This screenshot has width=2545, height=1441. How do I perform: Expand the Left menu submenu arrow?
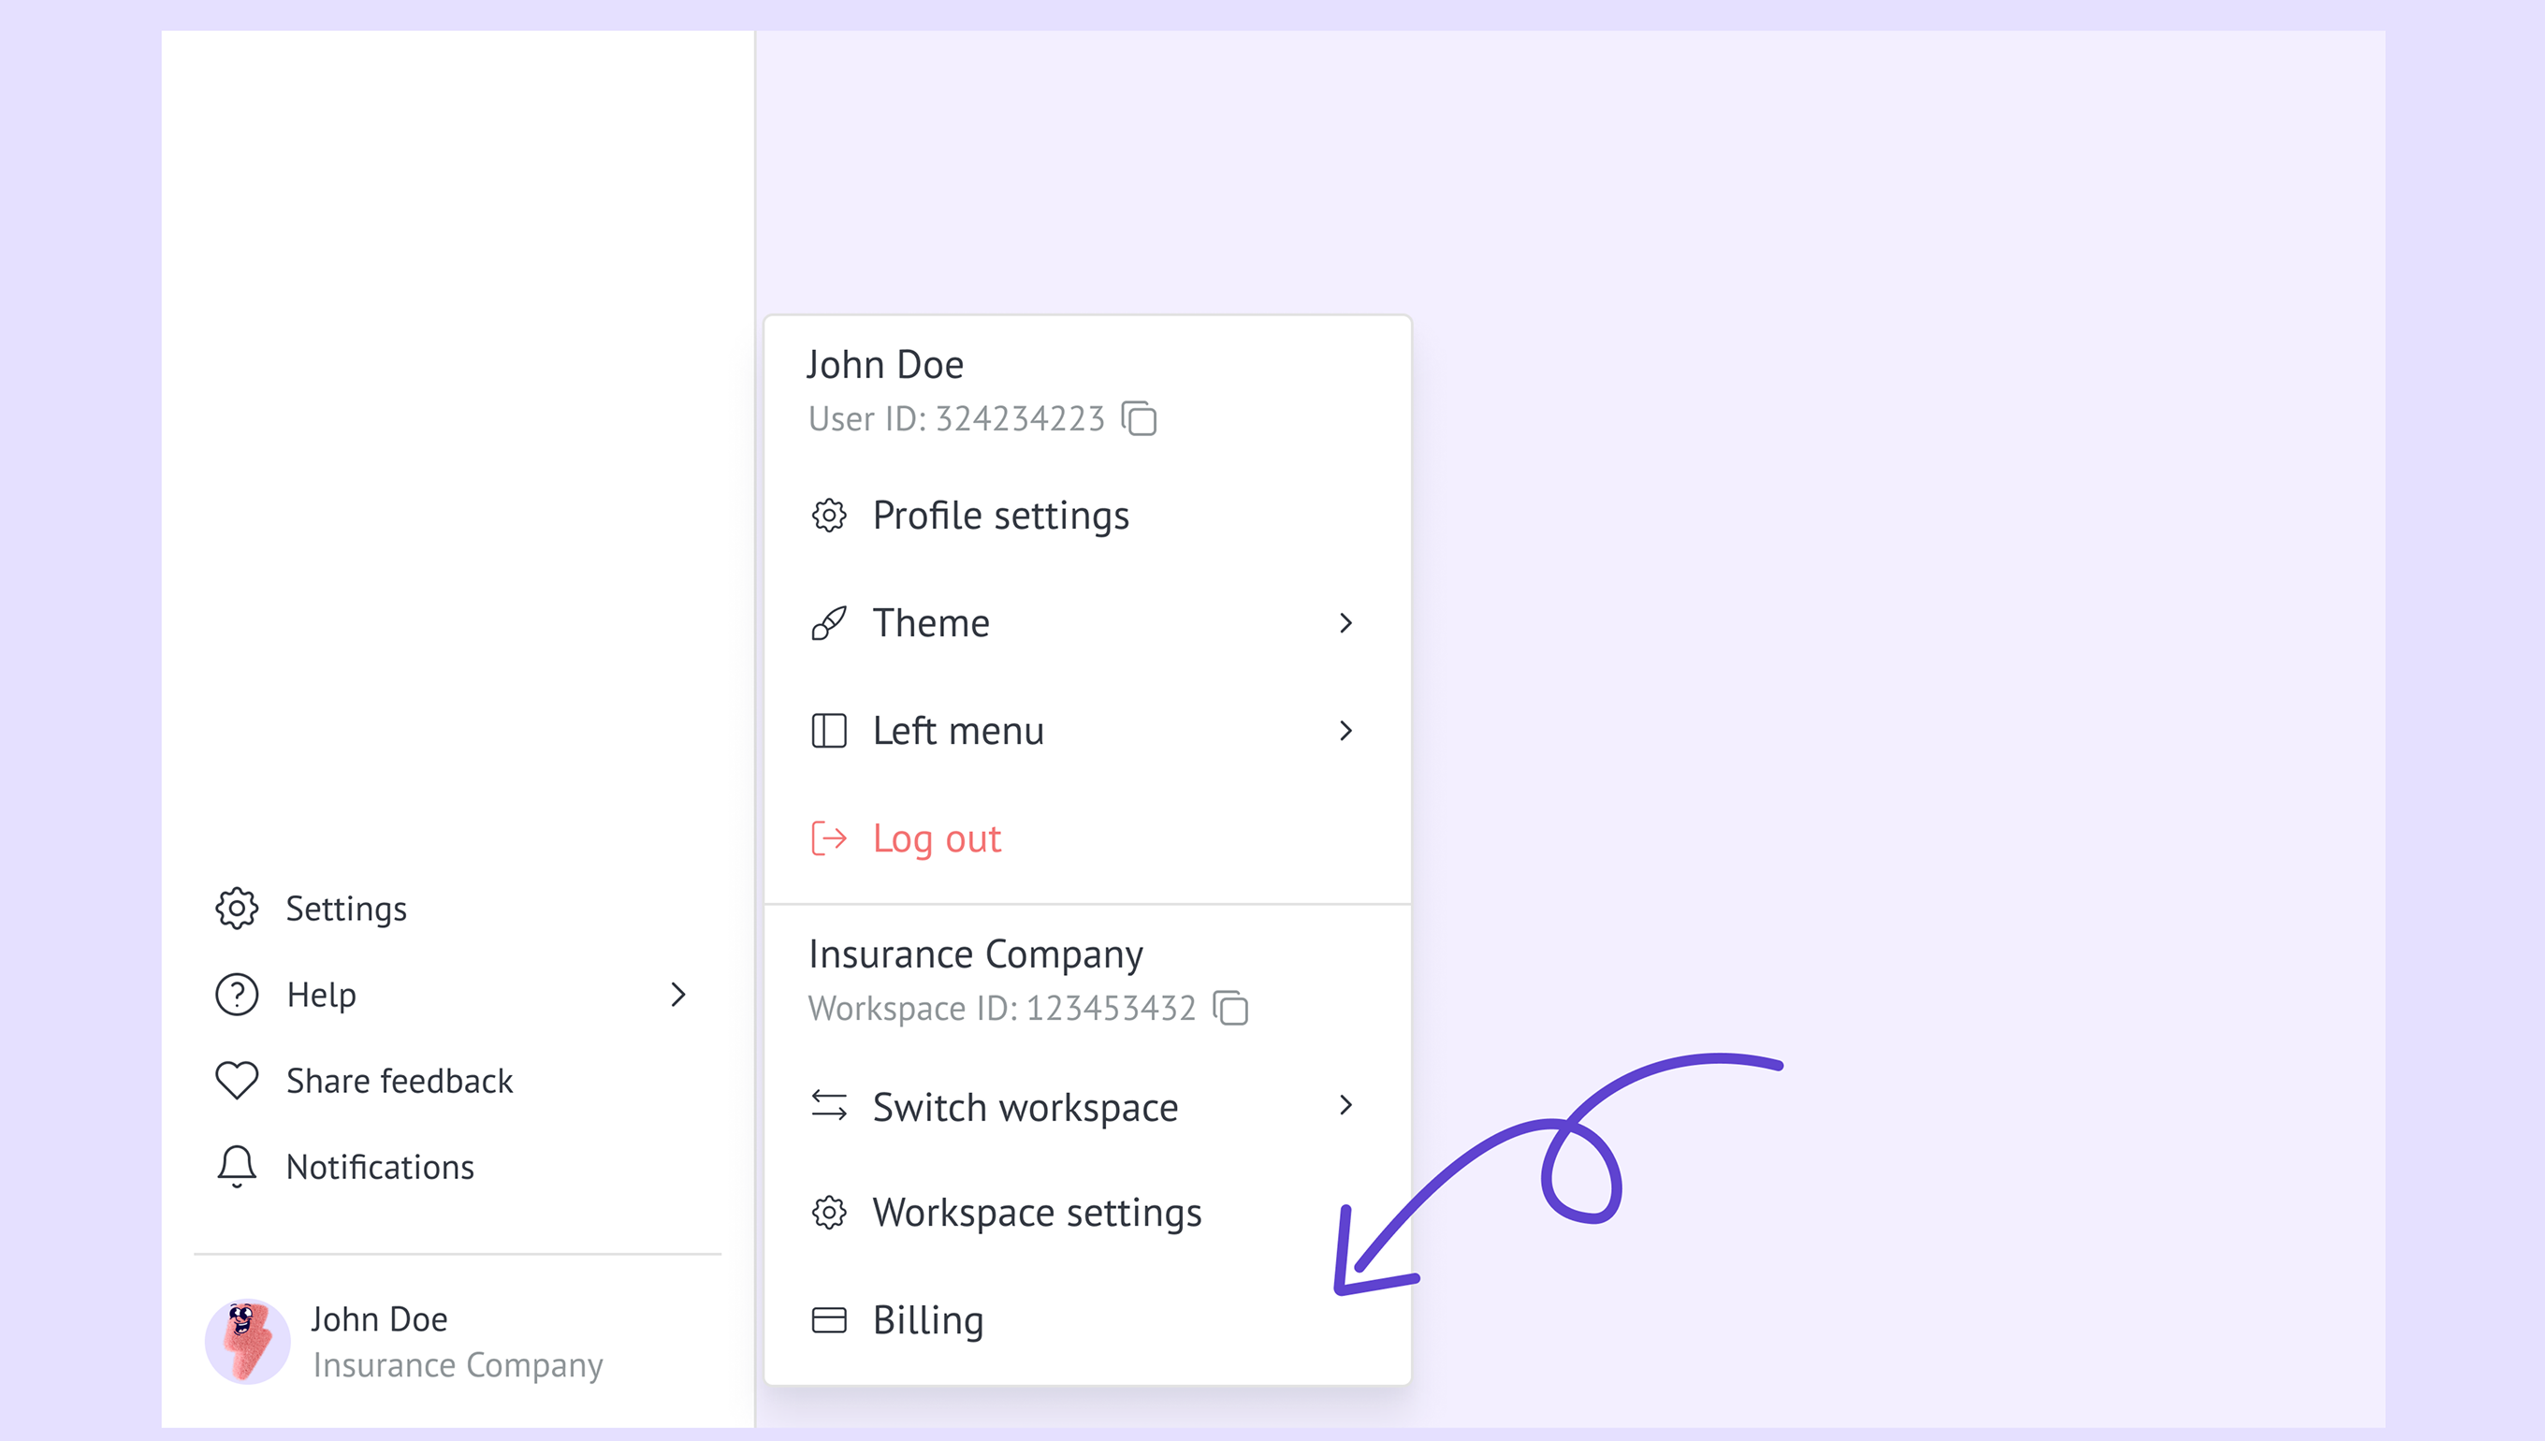coord(1345,732)
